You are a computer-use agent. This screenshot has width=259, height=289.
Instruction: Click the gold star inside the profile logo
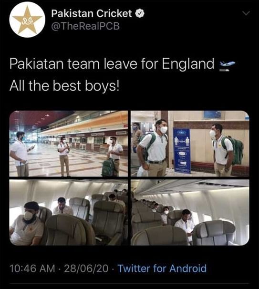[28, 20]
